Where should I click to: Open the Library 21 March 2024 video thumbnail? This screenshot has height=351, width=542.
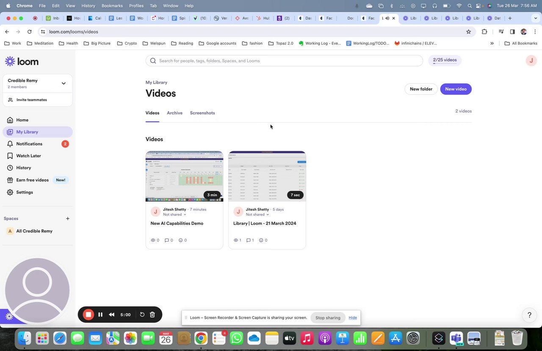tap(267, 176)
